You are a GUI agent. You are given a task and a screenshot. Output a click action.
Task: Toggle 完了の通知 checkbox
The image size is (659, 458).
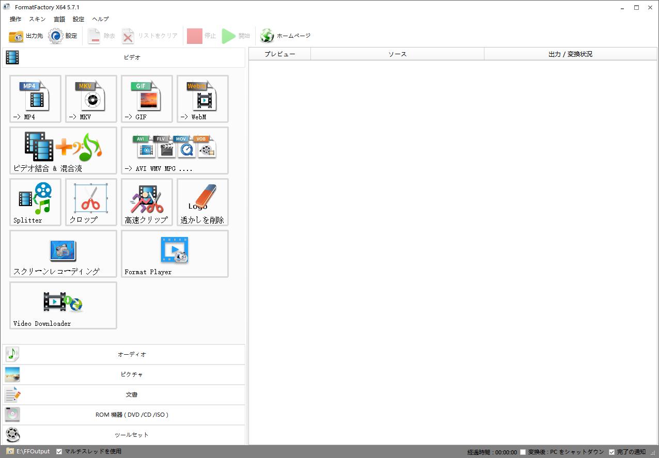(x=611, y=452)
